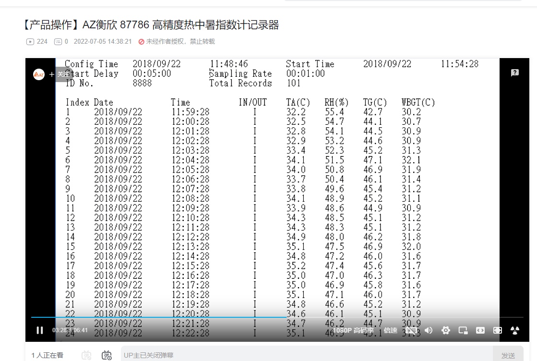Click the Total Records 101 value
537x361 pixels.
294,83
